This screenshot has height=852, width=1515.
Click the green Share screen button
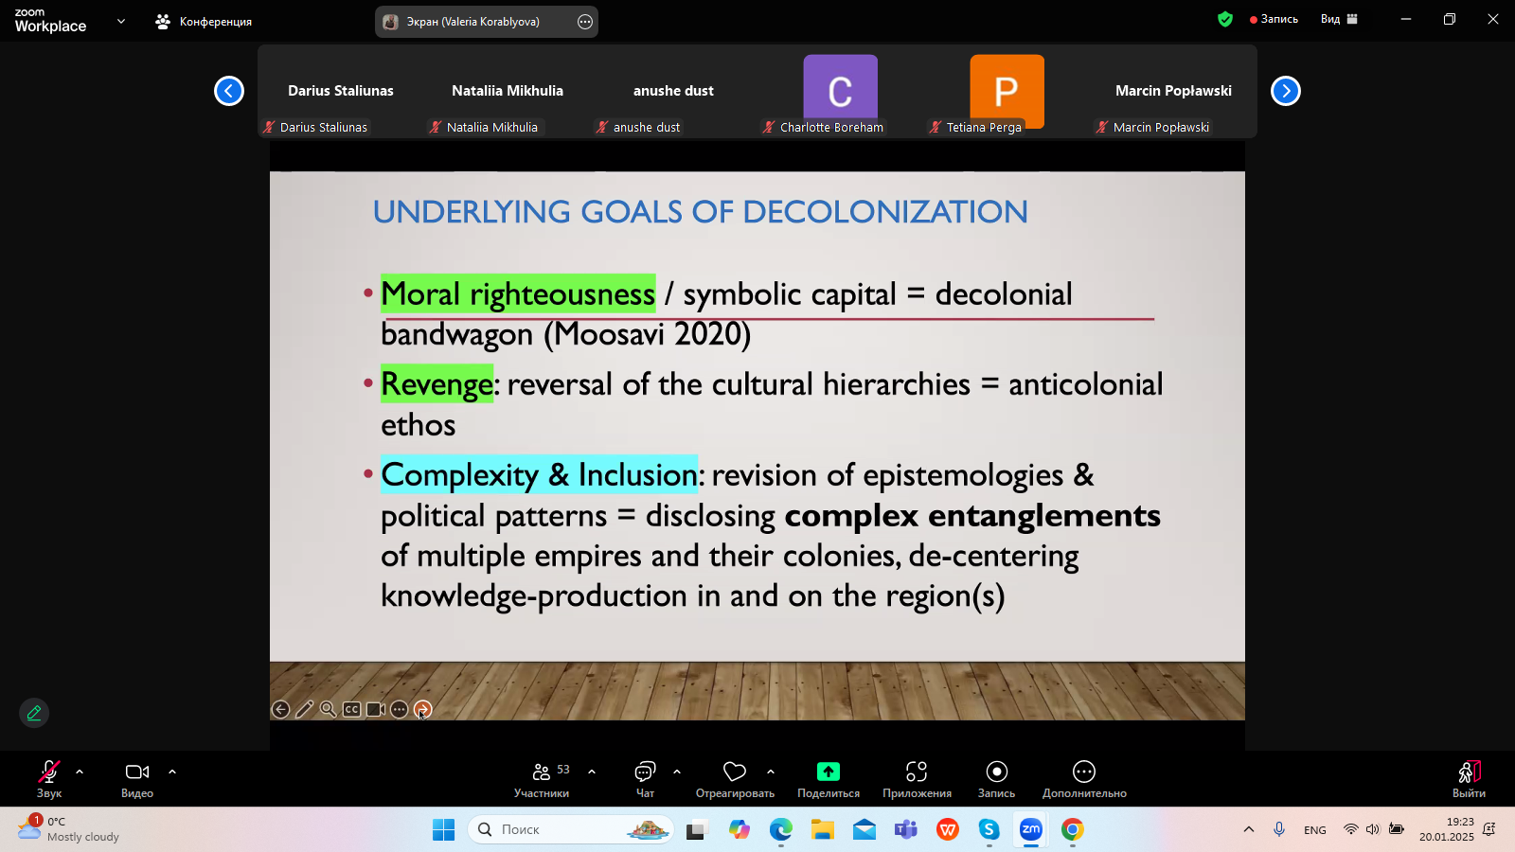tap(828, 778)
